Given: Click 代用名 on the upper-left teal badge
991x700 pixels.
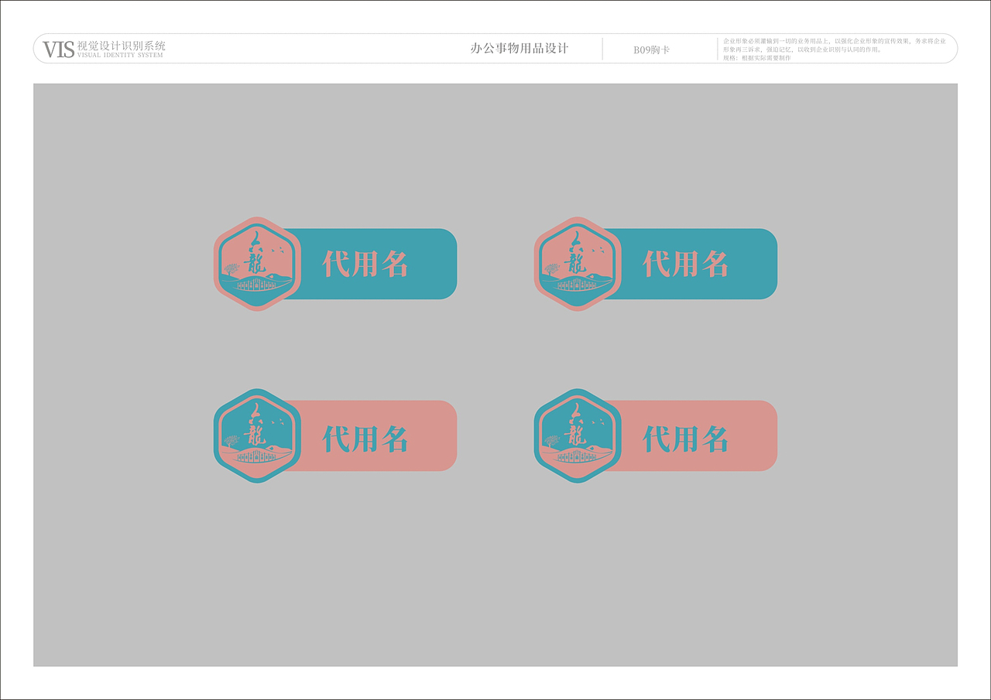Looking at the screenshot, I should click(x=365, y=264).
